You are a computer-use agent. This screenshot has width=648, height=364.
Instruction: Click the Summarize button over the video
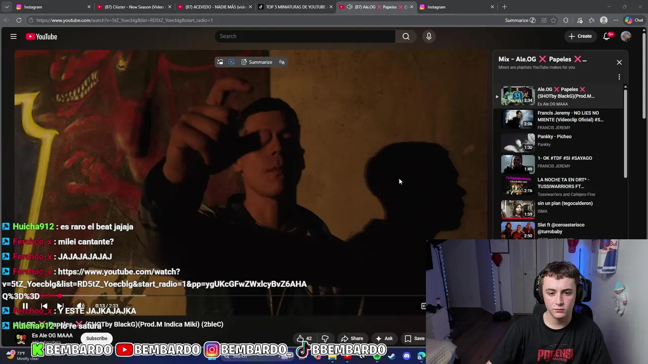click(x=257, y=62)
